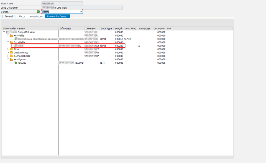The image size is (266, 163).
Task: Click the Open ODS View table icon
Action: [x=7, y=32]
